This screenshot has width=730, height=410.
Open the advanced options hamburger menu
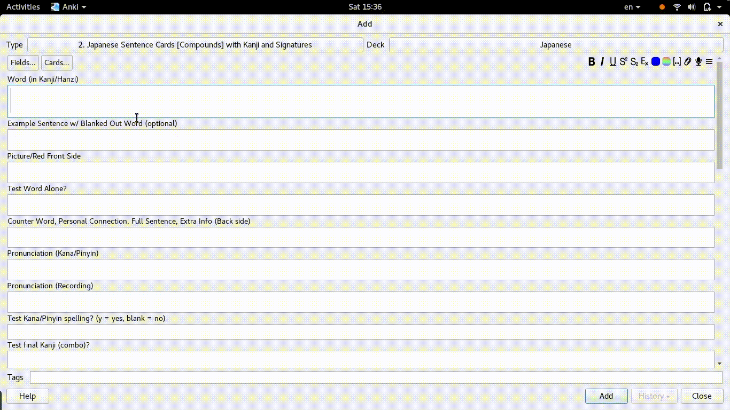tap(709, 62)
